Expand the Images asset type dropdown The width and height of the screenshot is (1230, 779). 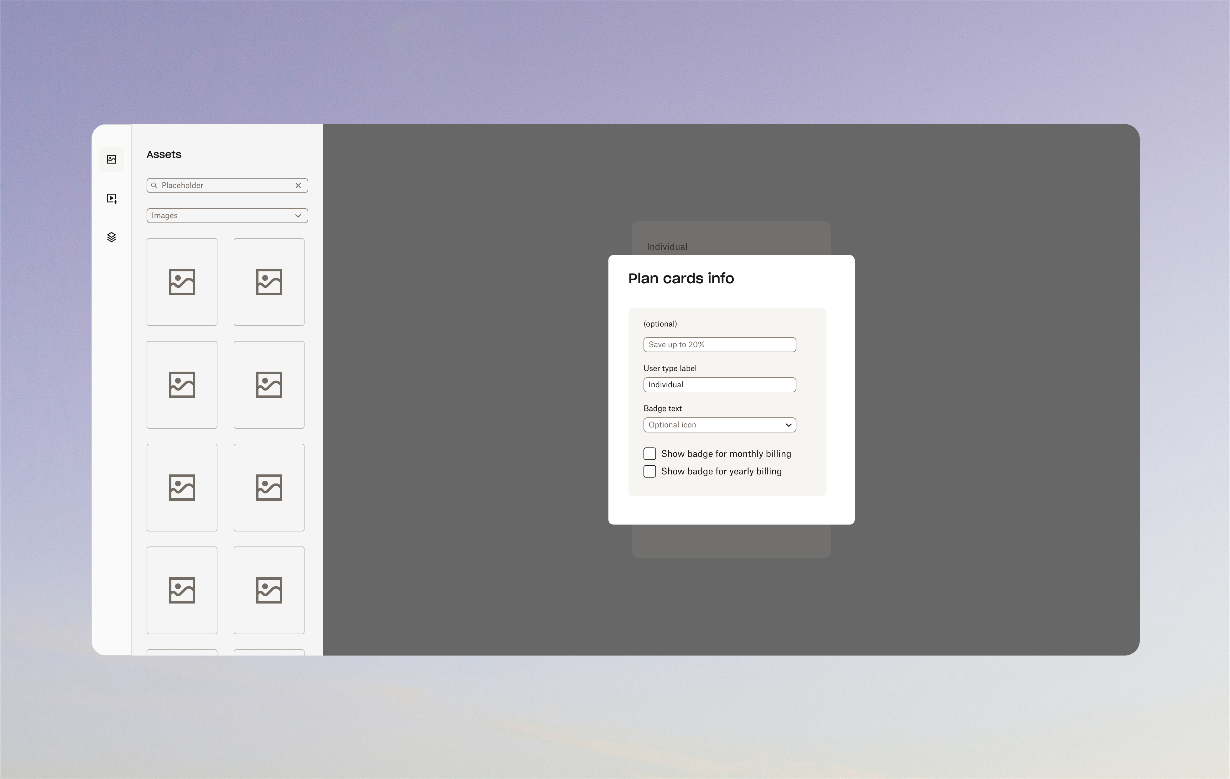click(x=227, y=216)
